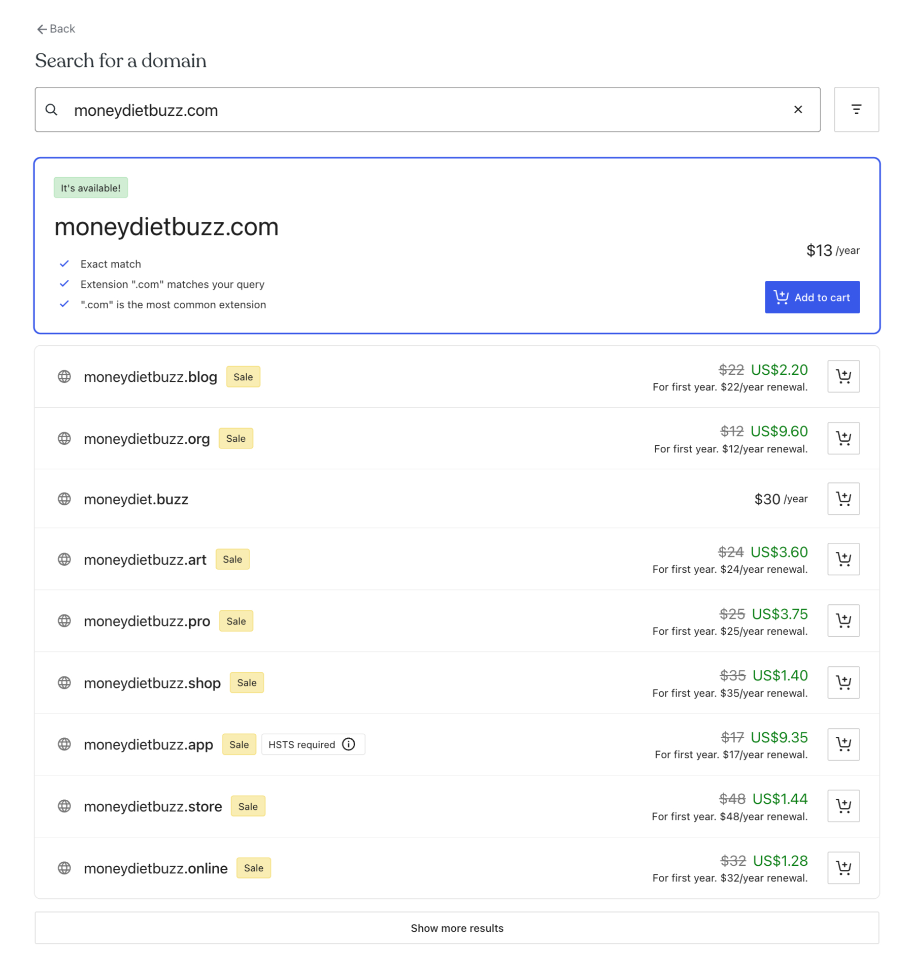
Task: Click the $30 /year price
Action: pos(780,499)
